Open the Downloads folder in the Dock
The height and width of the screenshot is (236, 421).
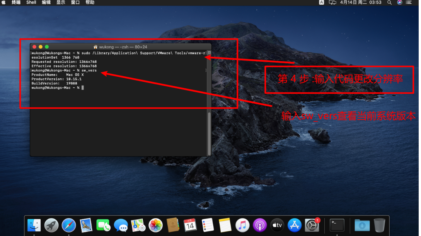(362, 225)
